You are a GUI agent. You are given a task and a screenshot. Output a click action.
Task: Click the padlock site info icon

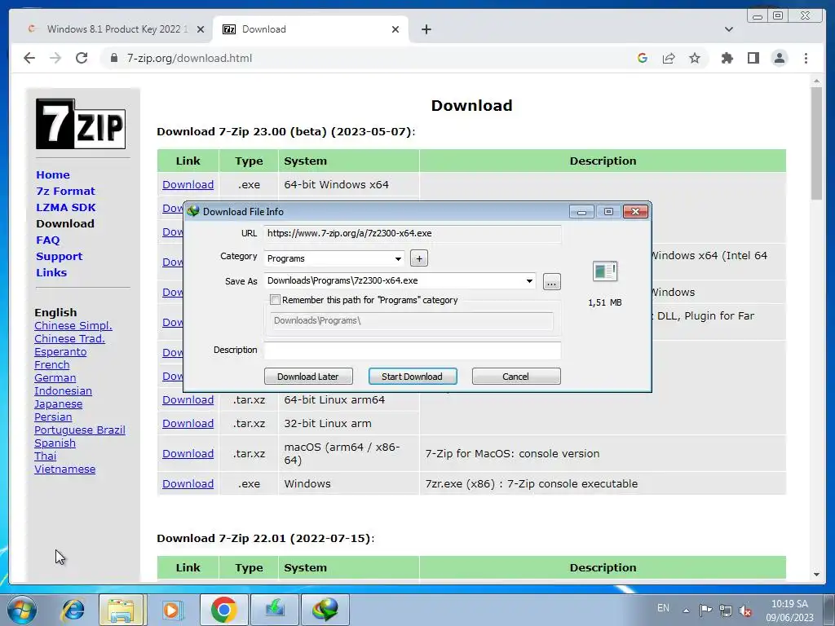113,58
